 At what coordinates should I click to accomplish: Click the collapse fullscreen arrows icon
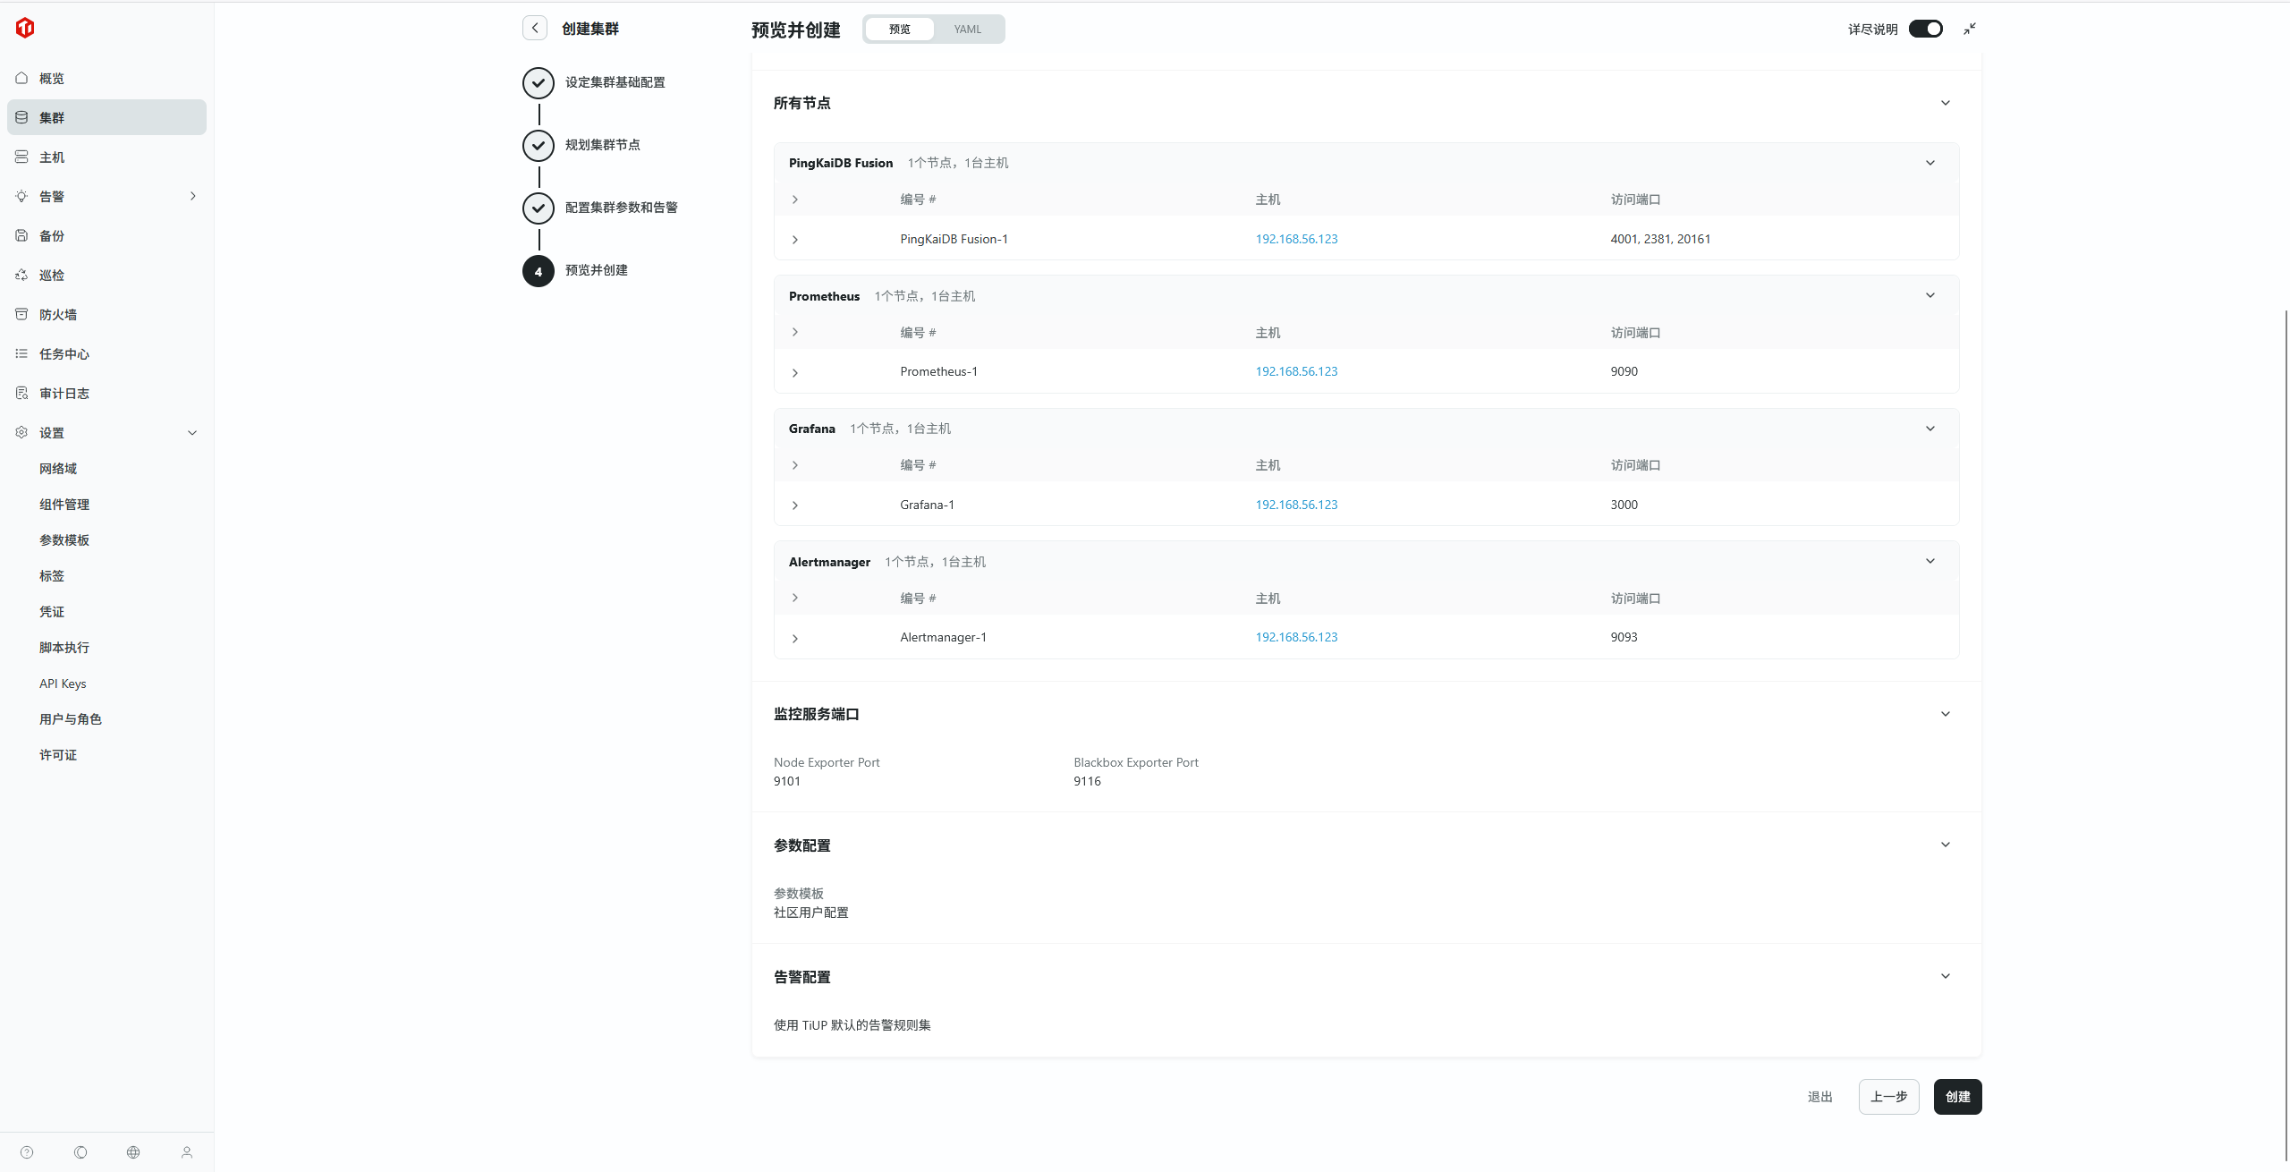pyautogui.click(x=1970, y=30)
